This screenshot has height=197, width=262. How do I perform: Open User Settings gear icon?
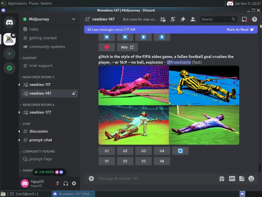[x=74, y=183]
